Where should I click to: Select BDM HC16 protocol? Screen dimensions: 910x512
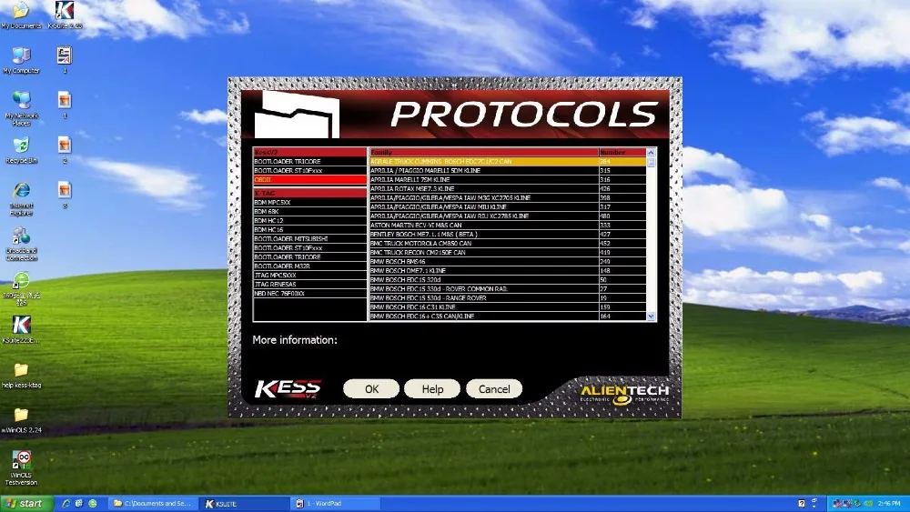tap(310, 229)
